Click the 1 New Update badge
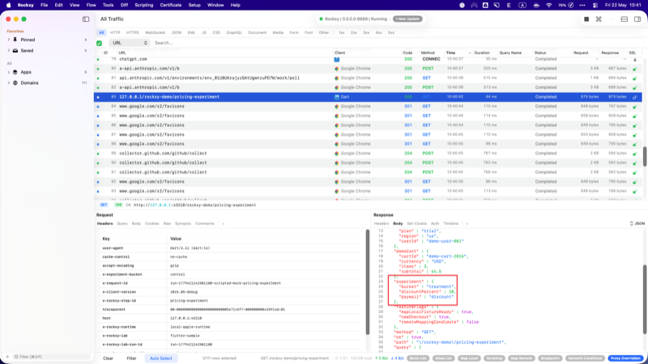This screenshot has width=648, height=364. coord(407,19)
